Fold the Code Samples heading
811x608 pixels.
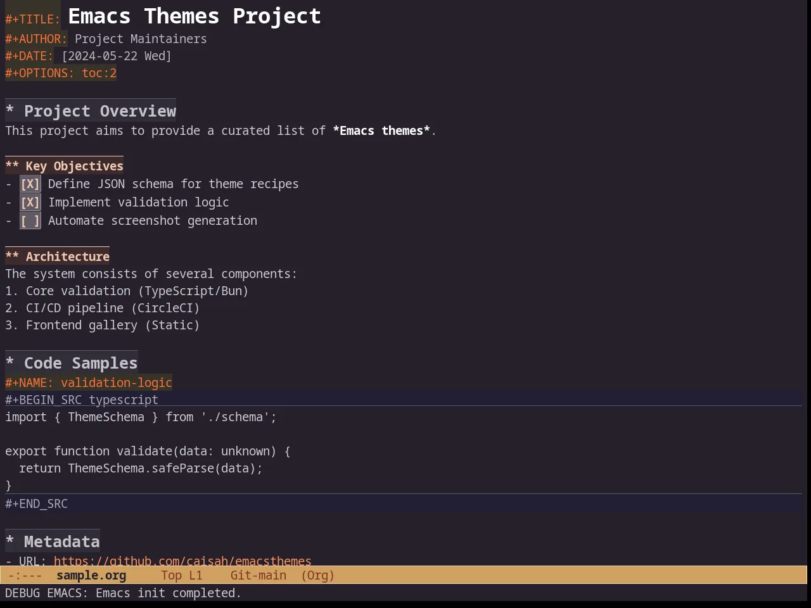click(x=10, y=364)
